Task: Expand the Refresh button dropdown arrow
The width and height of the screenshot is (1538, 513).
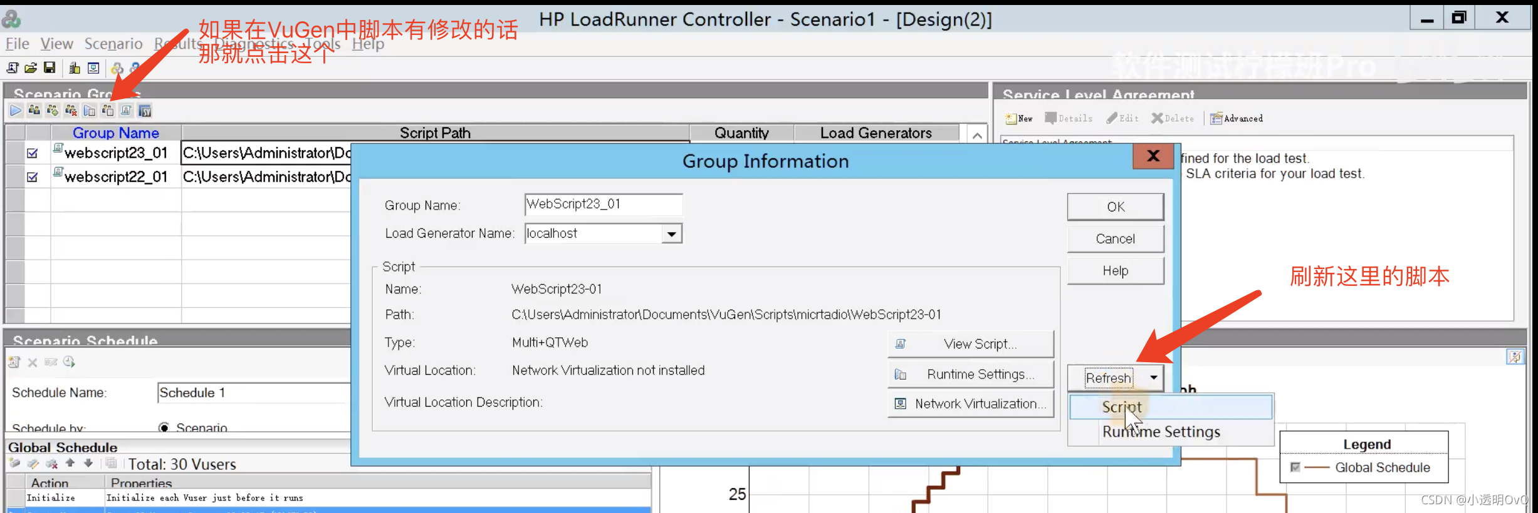Action: pos(1154,378)
